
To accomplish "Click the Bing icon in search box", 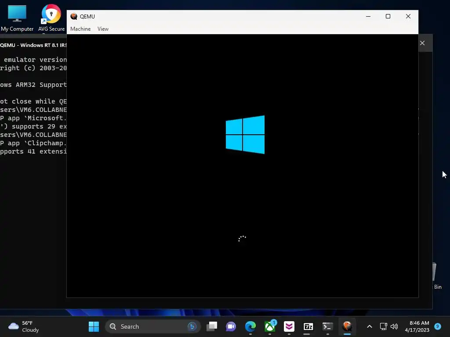I will (192, 326).
